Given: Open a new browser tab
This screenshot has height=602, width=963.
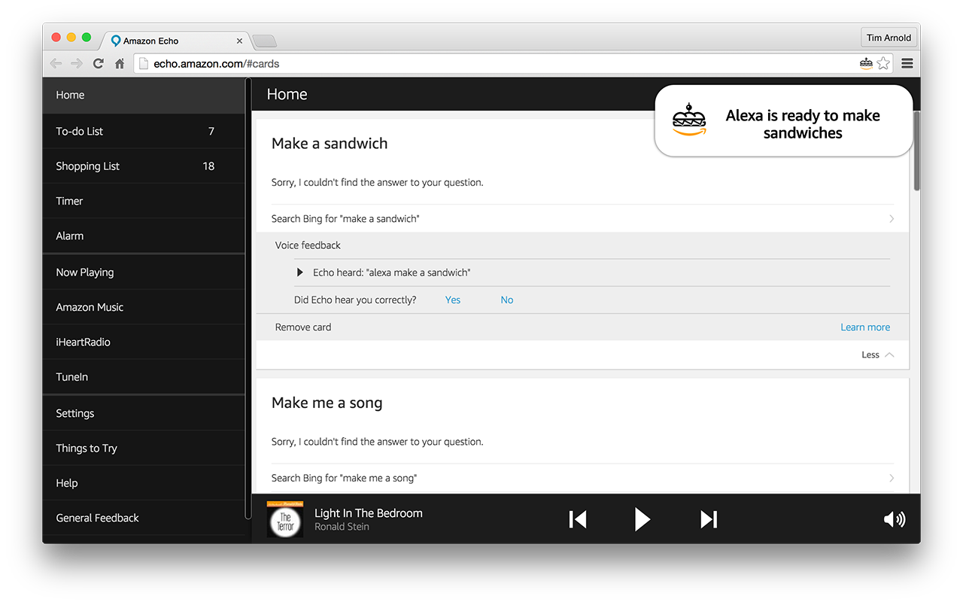Looking at the screenshot, I should pos(264,41).
